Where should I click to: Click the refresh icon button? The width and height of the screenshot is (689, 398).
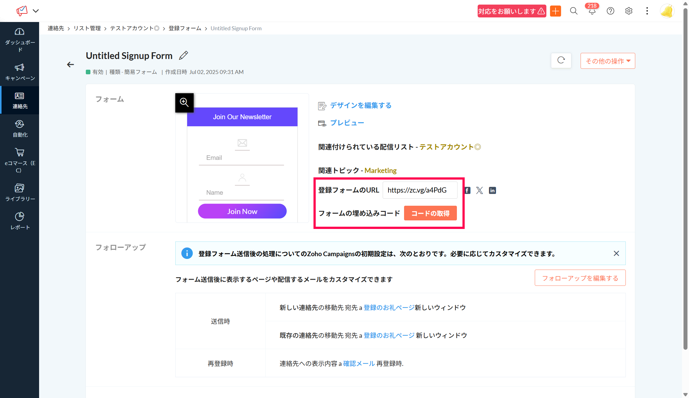[561, 60]
